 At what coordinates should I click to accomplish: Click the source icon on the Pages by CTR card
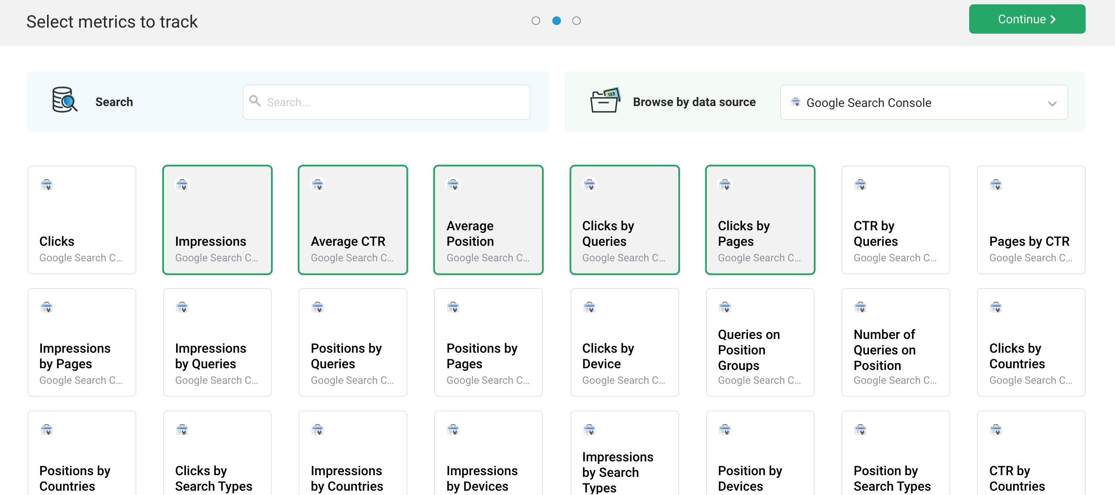pyautogui.click(x=996, y=184)
